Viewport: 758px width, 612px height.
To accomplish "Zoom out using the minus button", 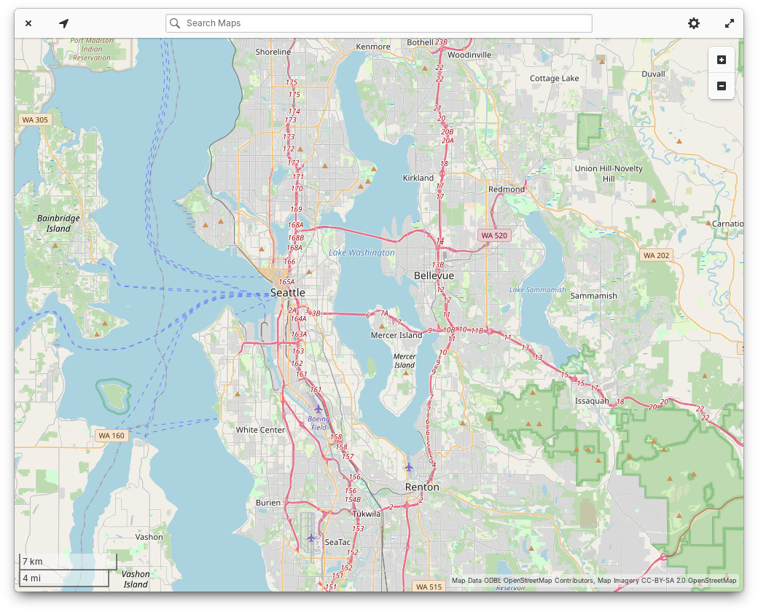I will [x=722, y=86].
